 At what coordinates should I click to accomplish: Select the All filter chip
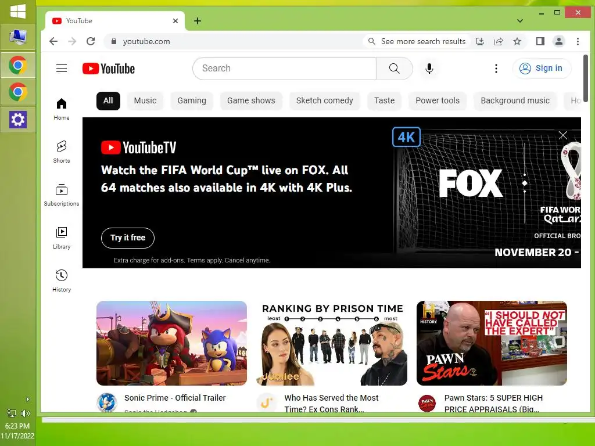[108, 101]
